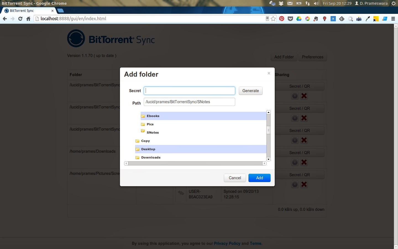Bookmark this page with the star icon
Viewport: 398px width, 249px height.
point(273,19)
